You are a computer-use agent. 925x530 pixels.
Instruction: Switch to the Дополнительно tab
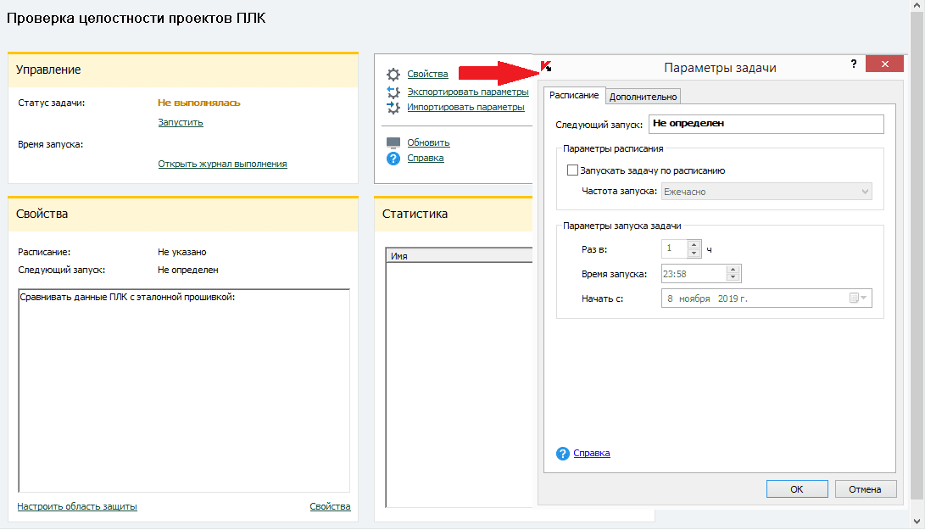click(x=643, y=97)
